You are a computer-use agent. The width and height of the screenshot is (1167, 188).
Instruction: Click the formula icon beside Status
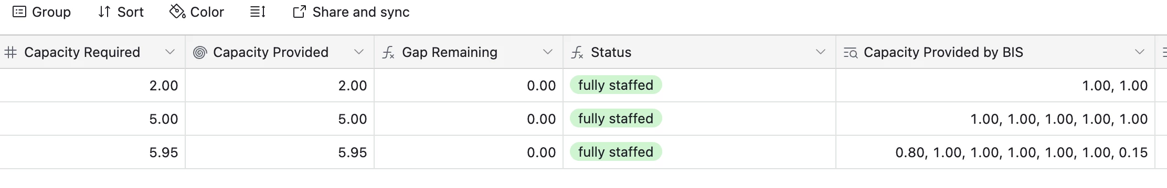(577, 52)
